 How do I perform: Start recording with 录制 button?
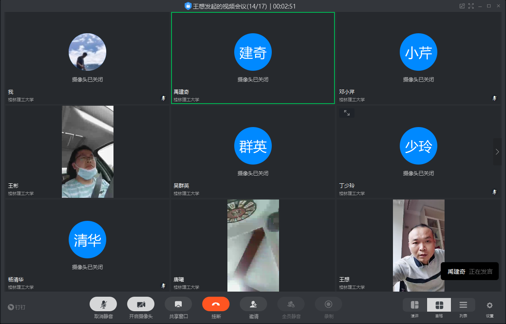click(x=329, y=304)
